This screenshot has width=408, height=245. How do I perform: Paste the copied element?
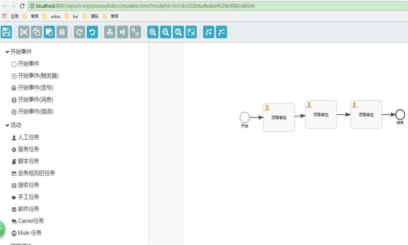(x=49, y=32)
